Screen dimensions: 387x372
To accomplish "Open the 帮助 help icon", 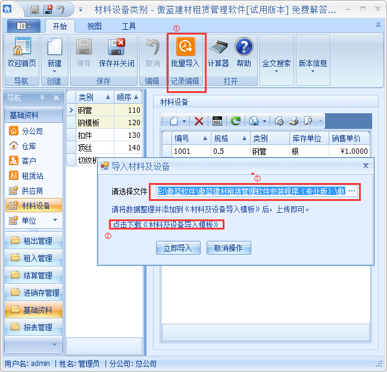I will pos(244,46).
